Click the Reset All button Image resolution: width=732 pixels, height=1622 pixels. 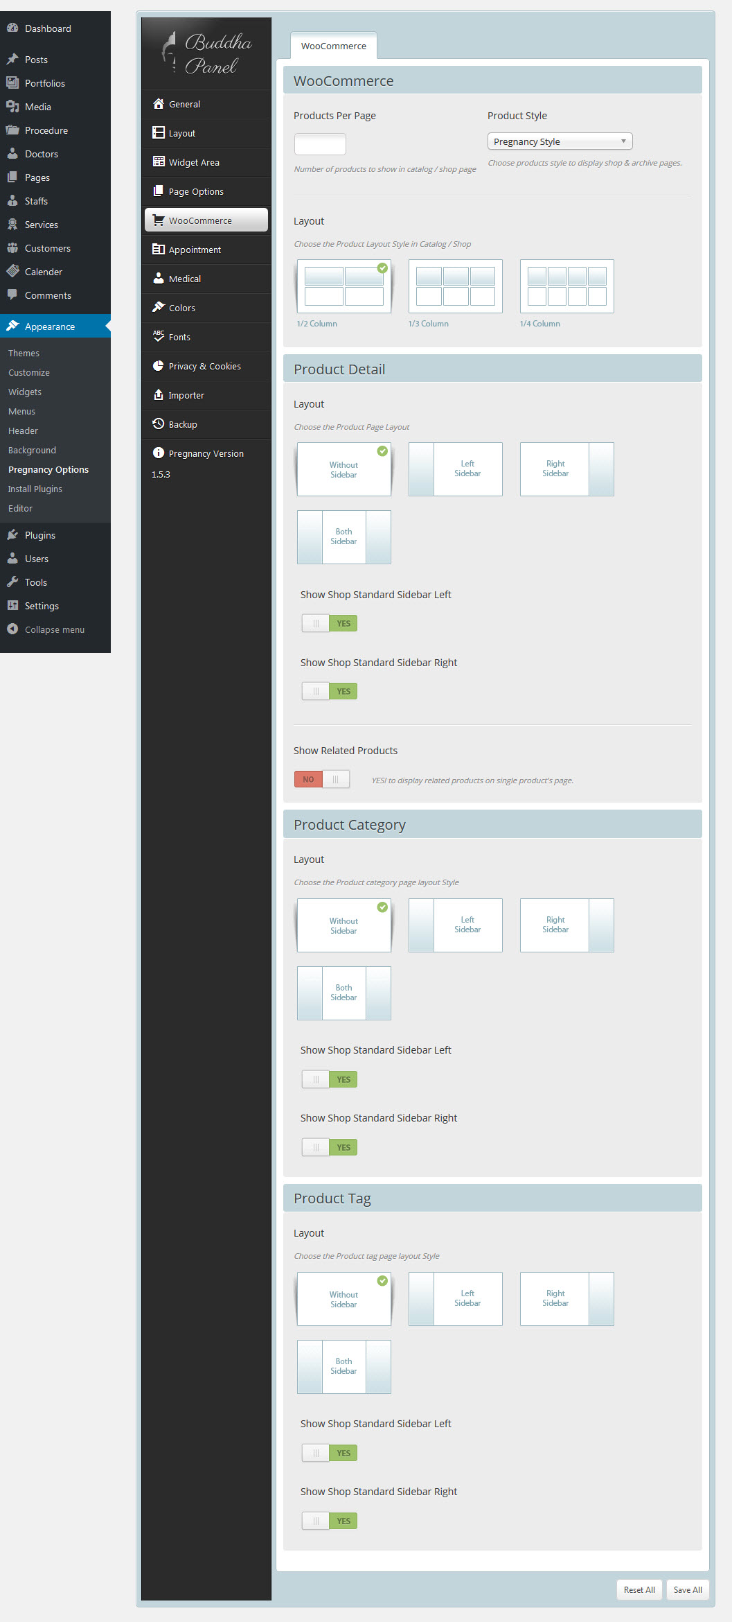click(x=639, y=1589)
